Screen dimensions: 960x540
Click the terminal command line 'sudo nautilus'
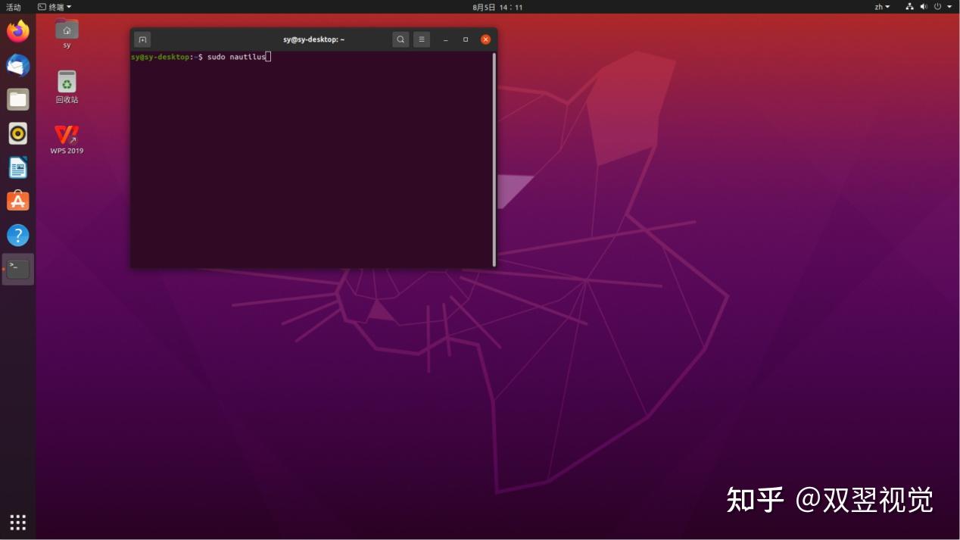point(237,57)
